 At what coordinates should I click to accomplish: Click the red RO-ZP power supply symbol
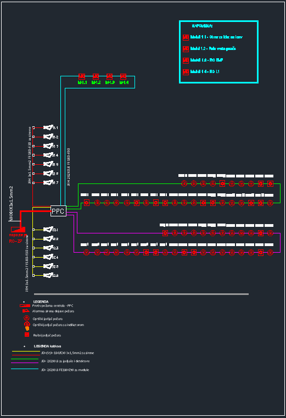pos(18,229)
